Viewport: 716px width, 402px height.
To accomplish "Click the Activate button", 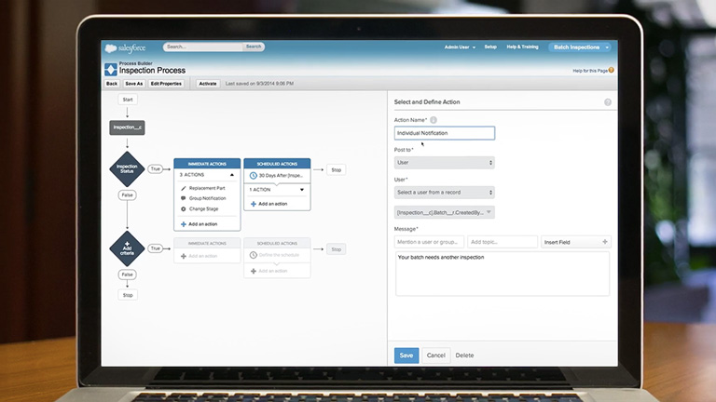I will pos(207,84).
